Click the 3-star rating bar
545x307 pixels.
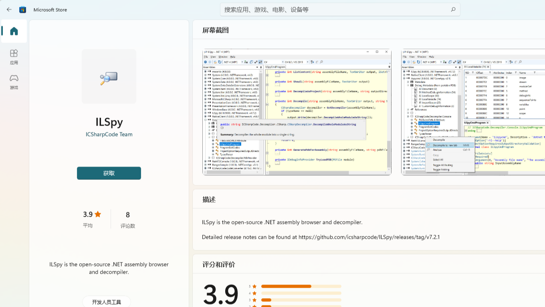301,300
